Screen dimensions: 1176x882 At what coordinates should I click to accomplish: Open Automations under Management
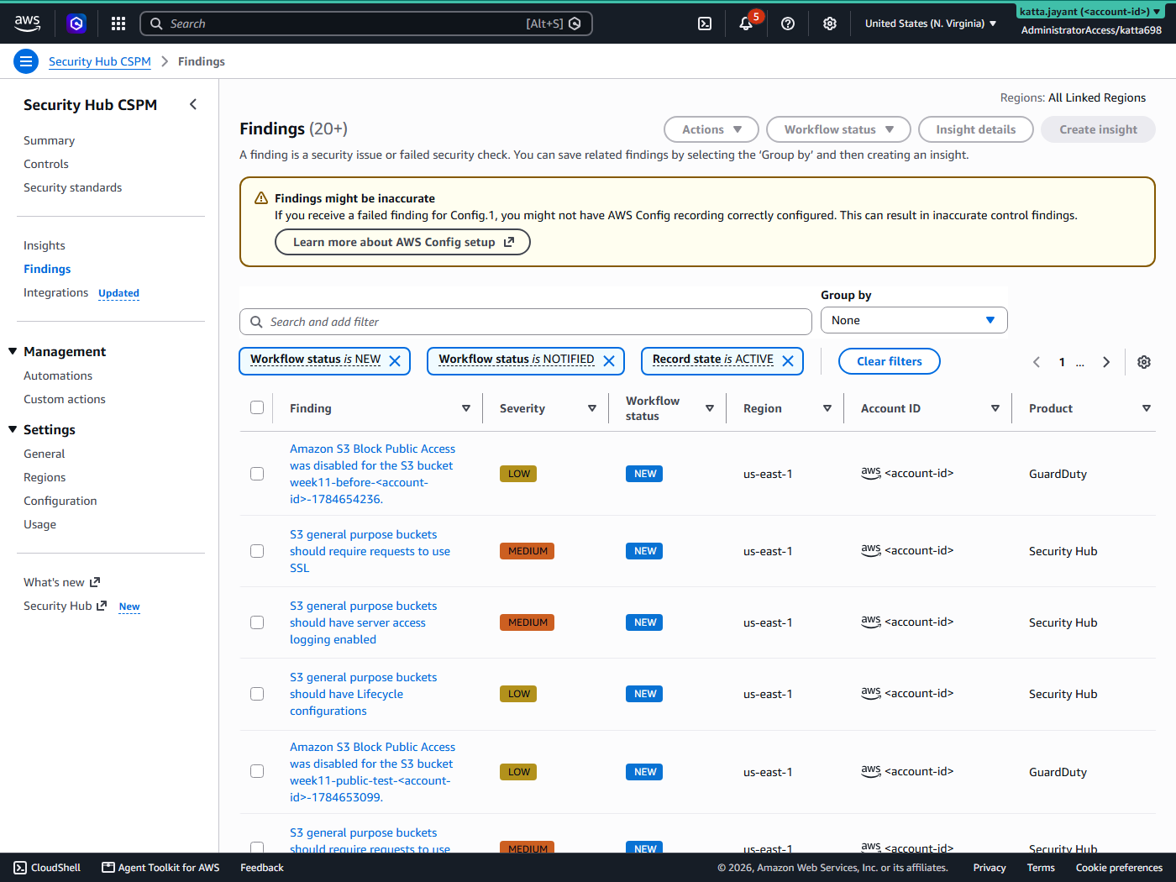click(58, 375)
